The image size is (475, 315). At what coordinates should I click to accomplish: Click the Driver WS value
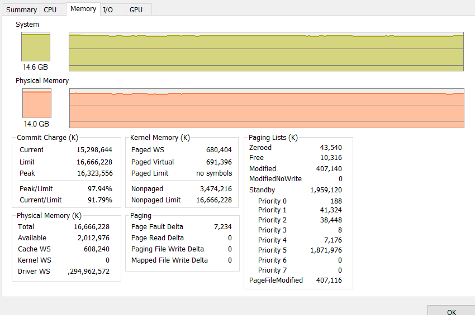[88, 272]
